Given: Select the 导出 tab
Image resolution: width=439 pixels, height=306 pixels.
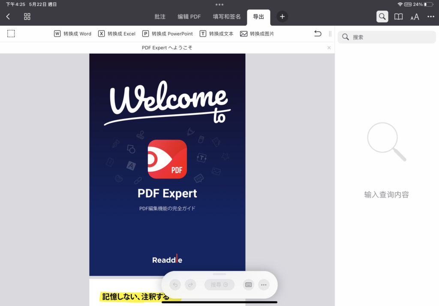Looking at the screenshot, I should (x=259, y=17).
